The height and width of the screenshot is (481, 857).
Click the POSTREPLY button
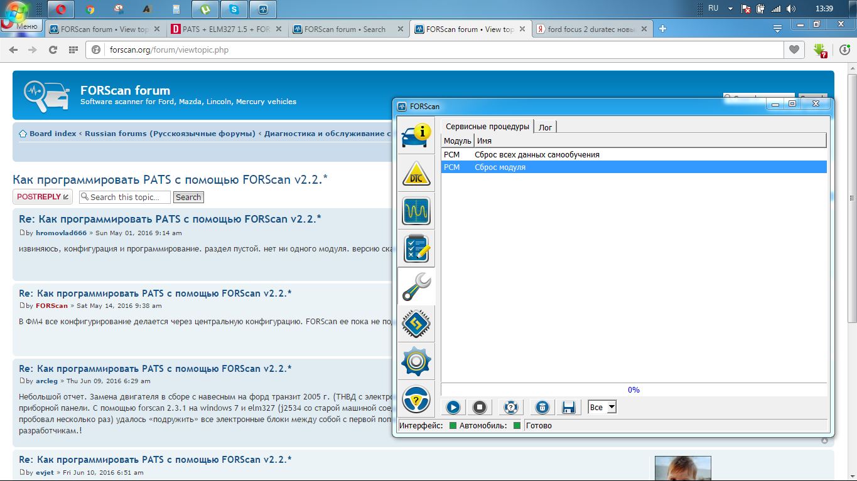43,197
